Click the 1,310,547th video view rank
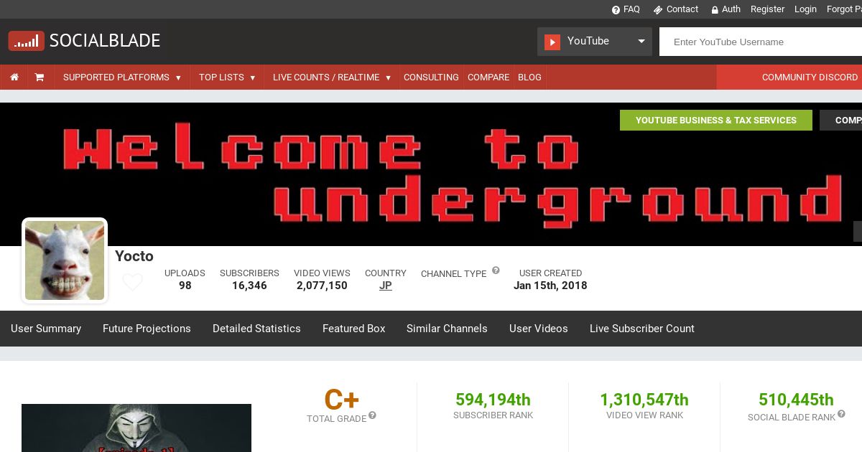 pos(644,400)
